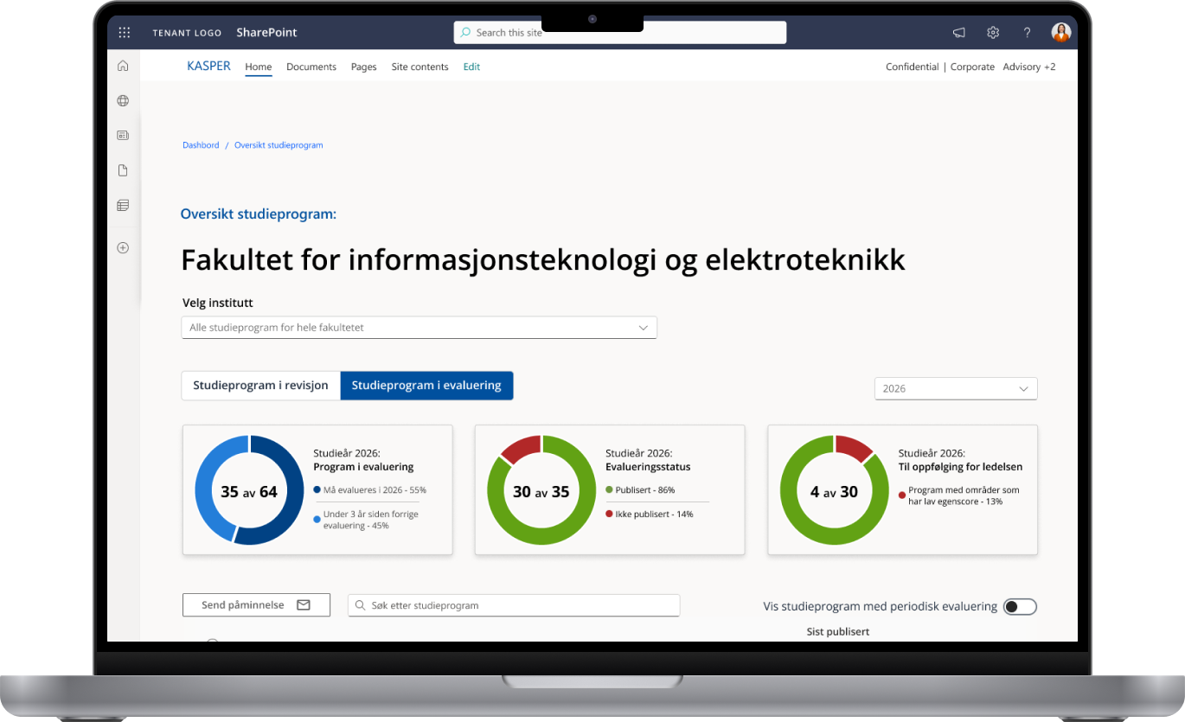Click the megaphone announcements icon

(x=958, y=32)
